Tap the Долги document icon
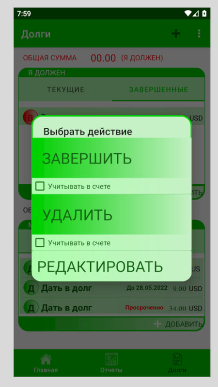The width and height of the screenshot is (218, 387). [177, 359]
